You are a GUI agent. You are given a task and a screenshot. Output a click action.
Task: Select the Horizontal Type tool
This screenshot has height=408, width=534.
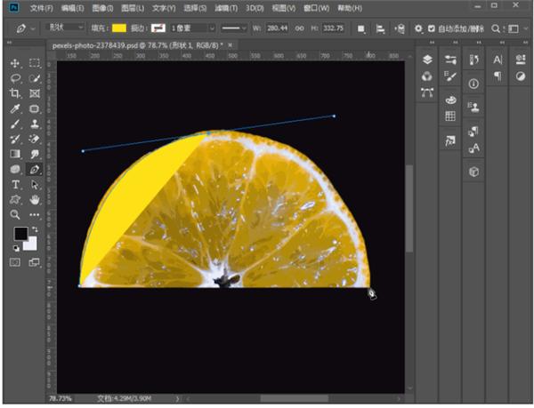coord(15,184)
